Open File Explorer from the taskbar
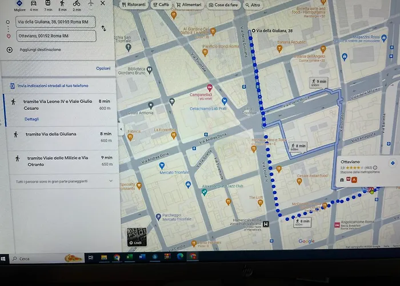Viewport: 400px width, 286px height. click(x=104, y=257)
